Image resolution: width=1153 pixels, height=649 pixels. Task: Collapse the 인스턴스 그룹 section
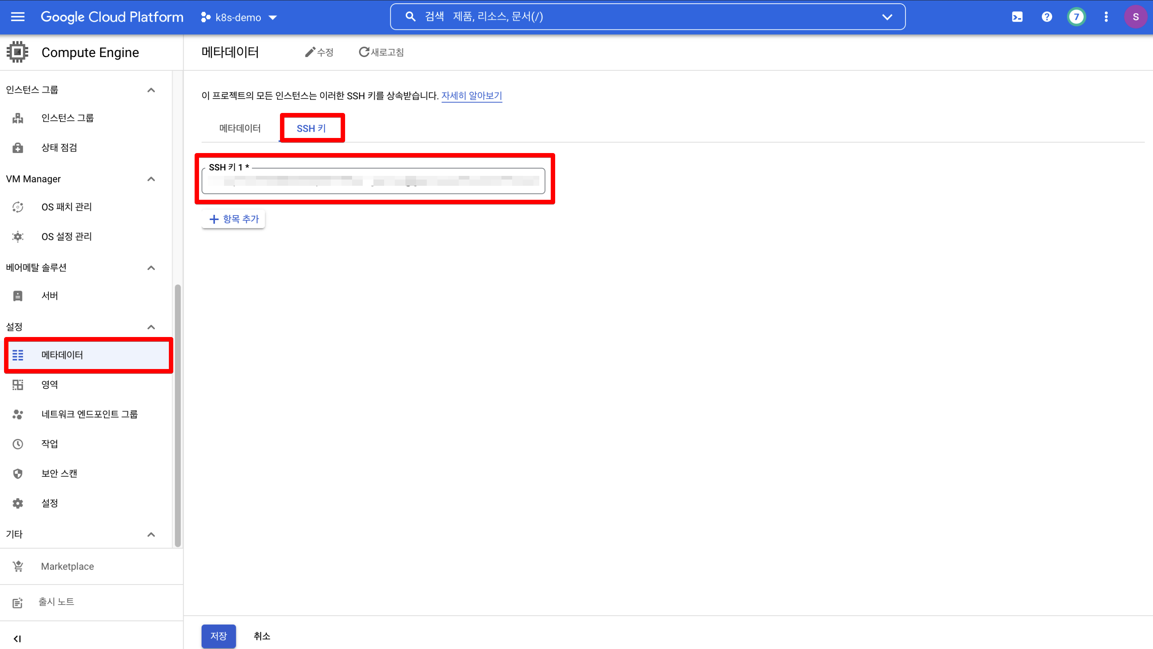(151, 90)
